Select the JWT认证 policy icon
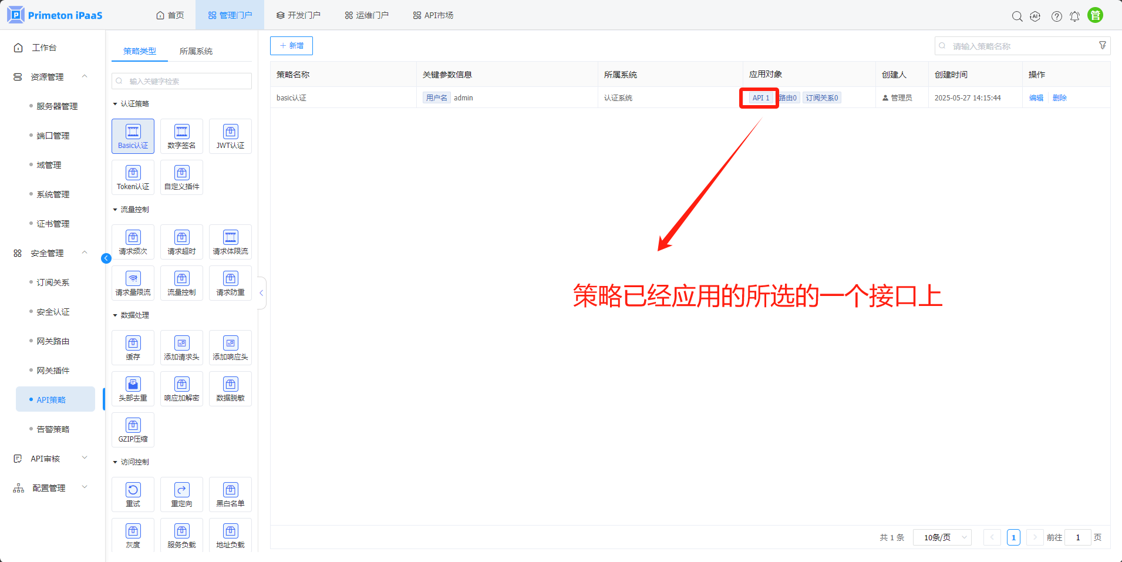1122x562 pixels. [x=230, y=136]
